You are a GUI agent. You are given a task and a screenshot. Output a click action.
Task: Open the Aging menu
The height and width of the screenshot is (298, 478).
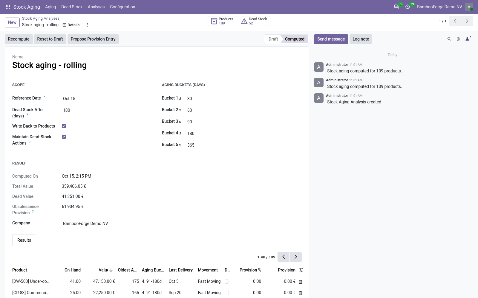pyautogui.click(x=50, y=7)
